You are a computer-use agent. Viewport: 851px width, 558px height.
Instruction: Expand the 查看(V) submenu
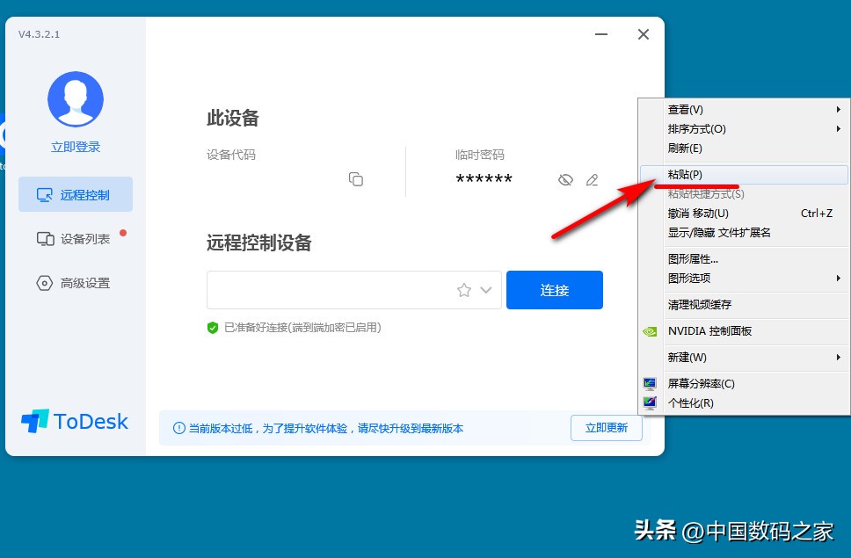click(x=686, y=109)
